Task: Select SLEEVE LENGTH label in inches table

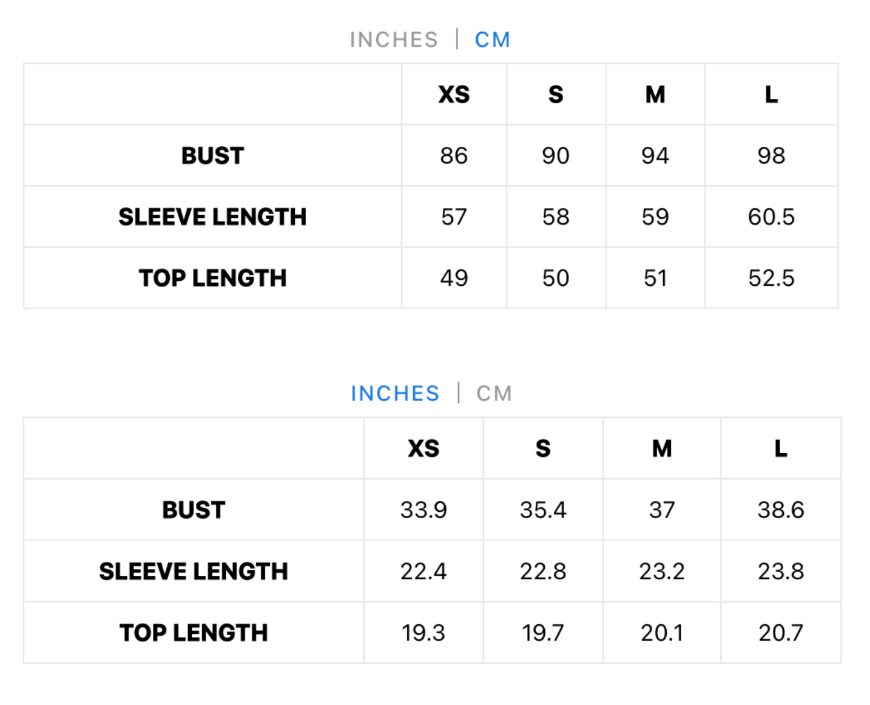Action: pyautogui.click(x=194, y=572)
